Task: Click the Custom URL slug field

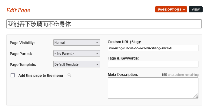Action: (x=153, y=48)
